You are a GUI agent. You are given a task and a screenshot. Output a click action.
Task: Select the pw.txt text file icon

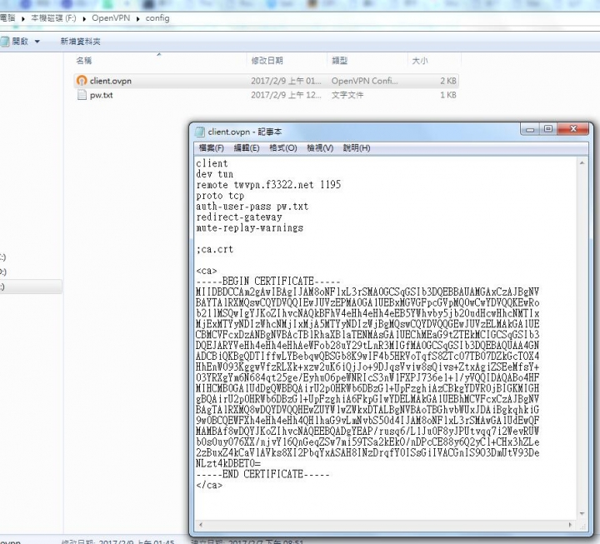click(82, 95)
